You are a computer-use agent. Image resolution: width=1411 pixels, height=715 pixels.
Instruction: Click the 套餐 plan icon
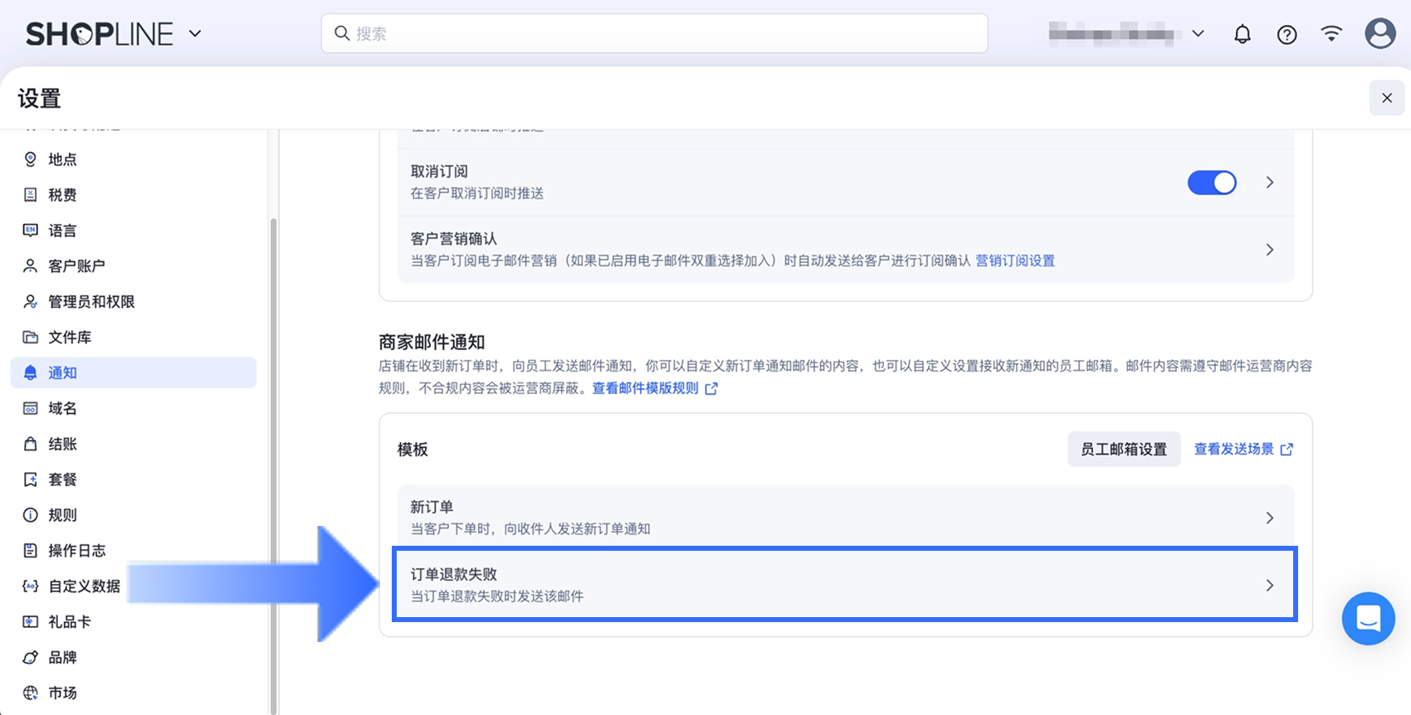pos(31,479)
